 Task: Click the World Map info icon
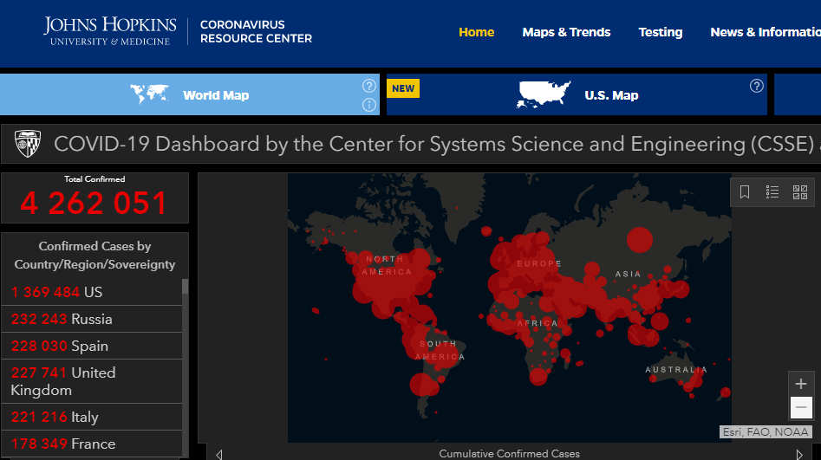pyautogui.click(x=369, y=105)
